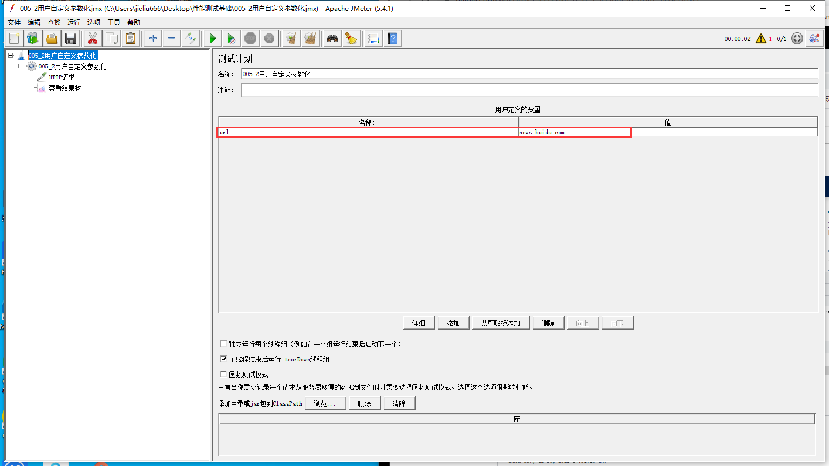This screenshot has height=466, width=829.
Task: Select the 察看结果树 tree item
Action: click(65, 88)
